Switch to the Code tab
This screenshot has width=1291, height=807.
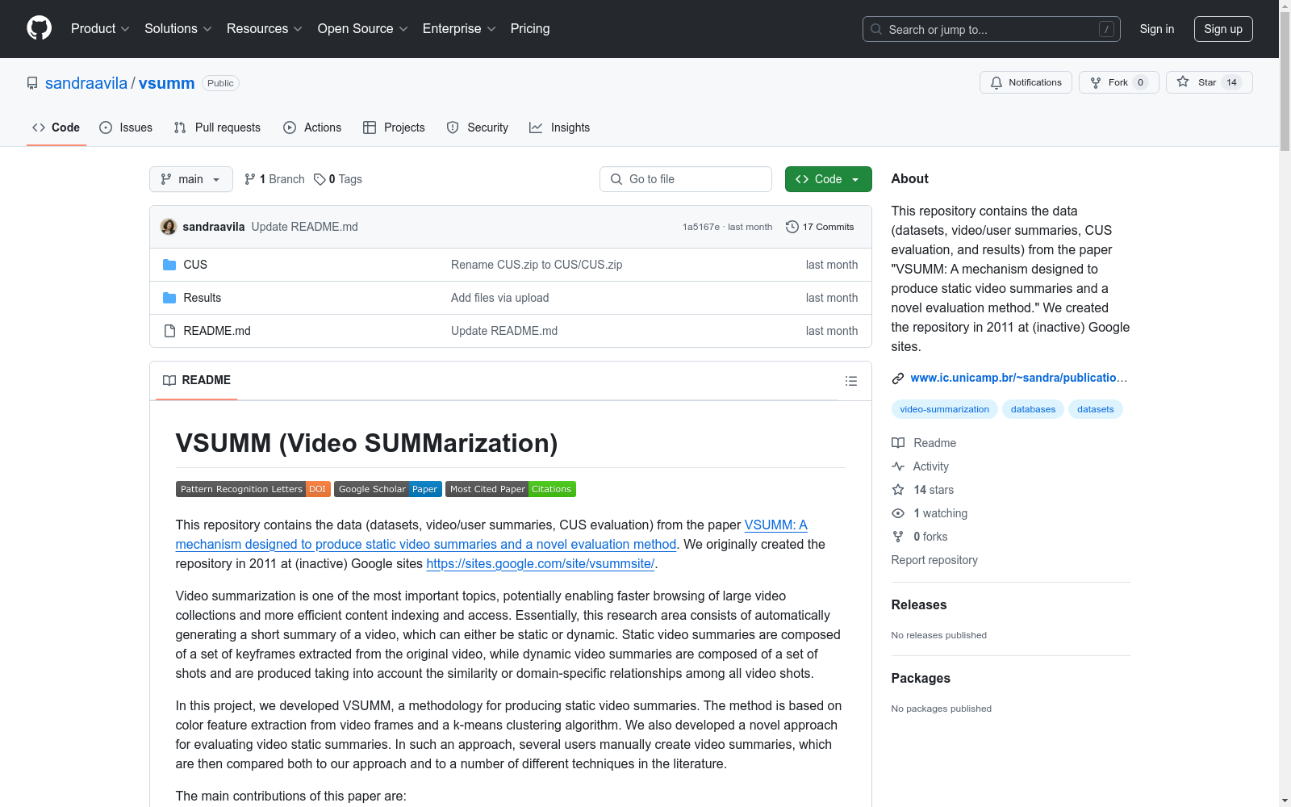coord(56,128)
